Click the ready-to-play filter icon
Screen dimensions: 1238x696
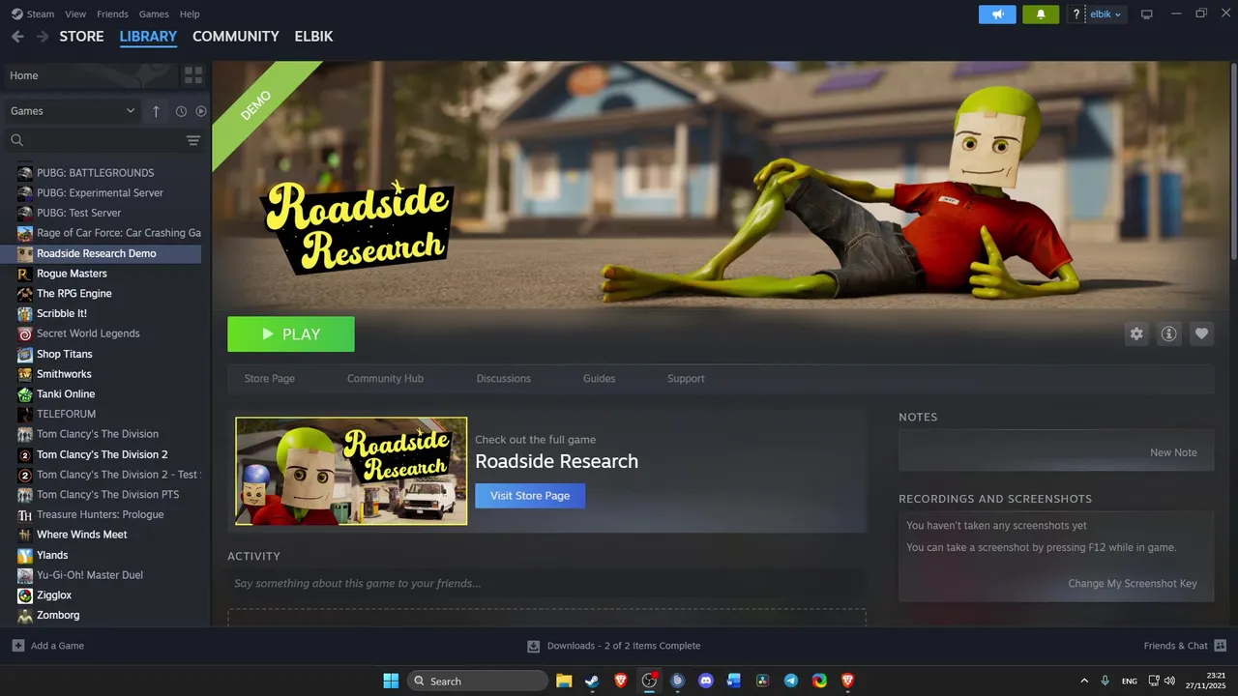pyautogui.click(x=201, y=111)
